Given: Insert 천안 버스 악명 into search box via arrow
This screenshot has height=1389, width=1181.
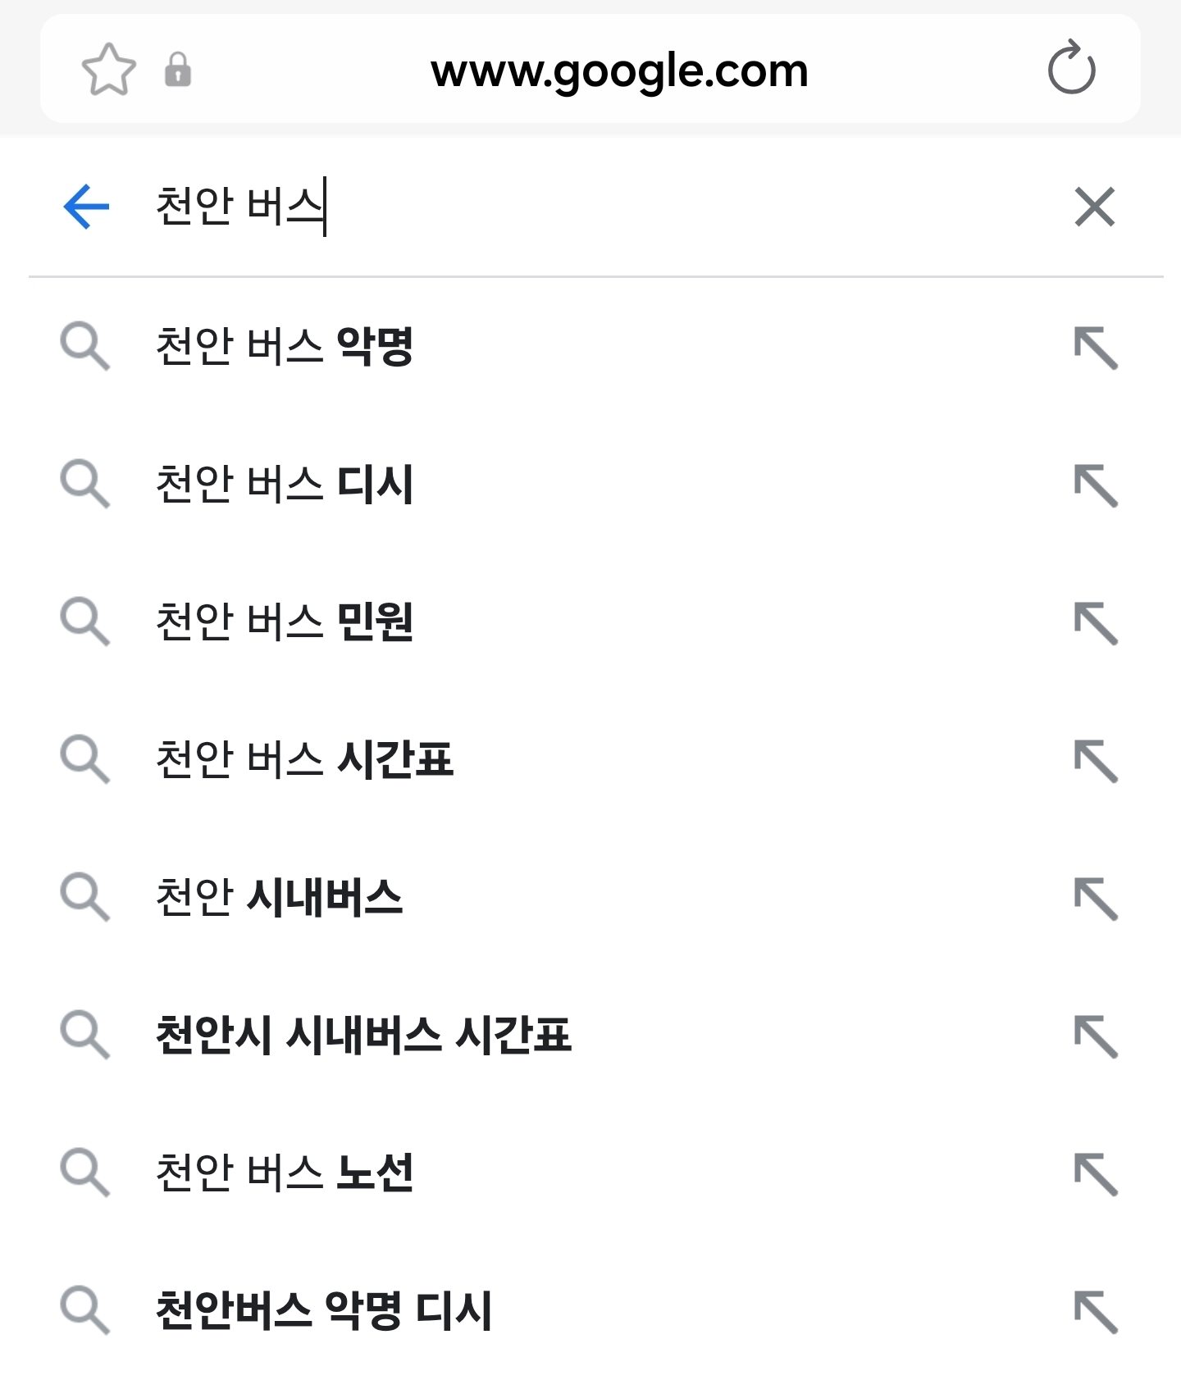Looking at the screenshot, I should point(1096,348).
